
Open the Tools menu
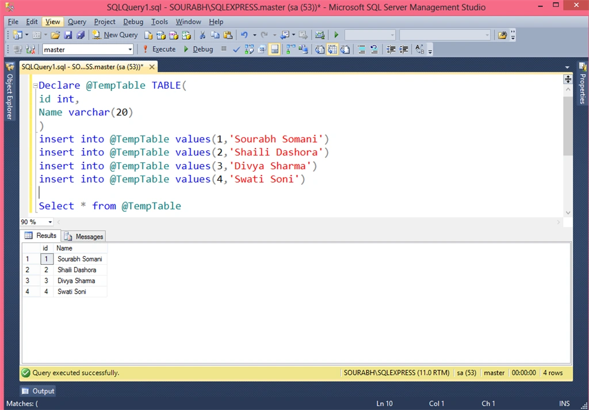click(159, 22)
